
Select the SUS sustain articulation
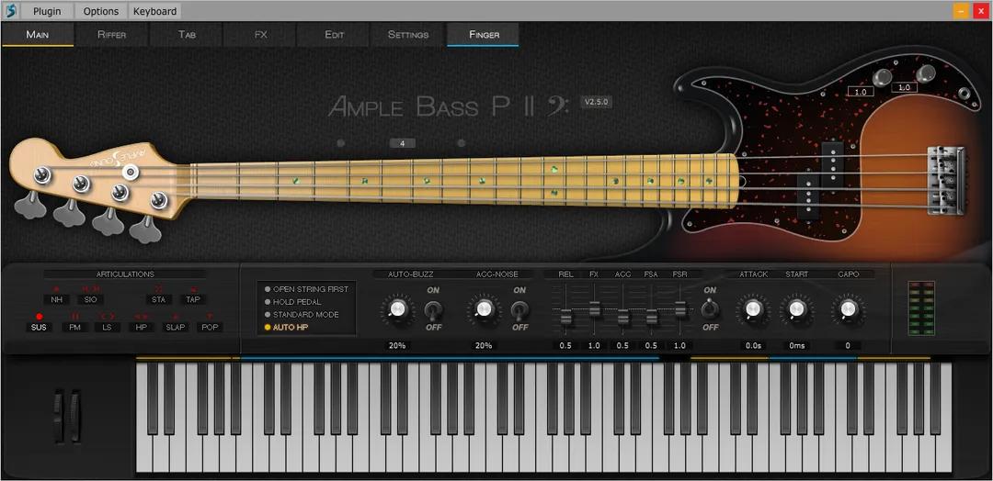tap(39, 328)
